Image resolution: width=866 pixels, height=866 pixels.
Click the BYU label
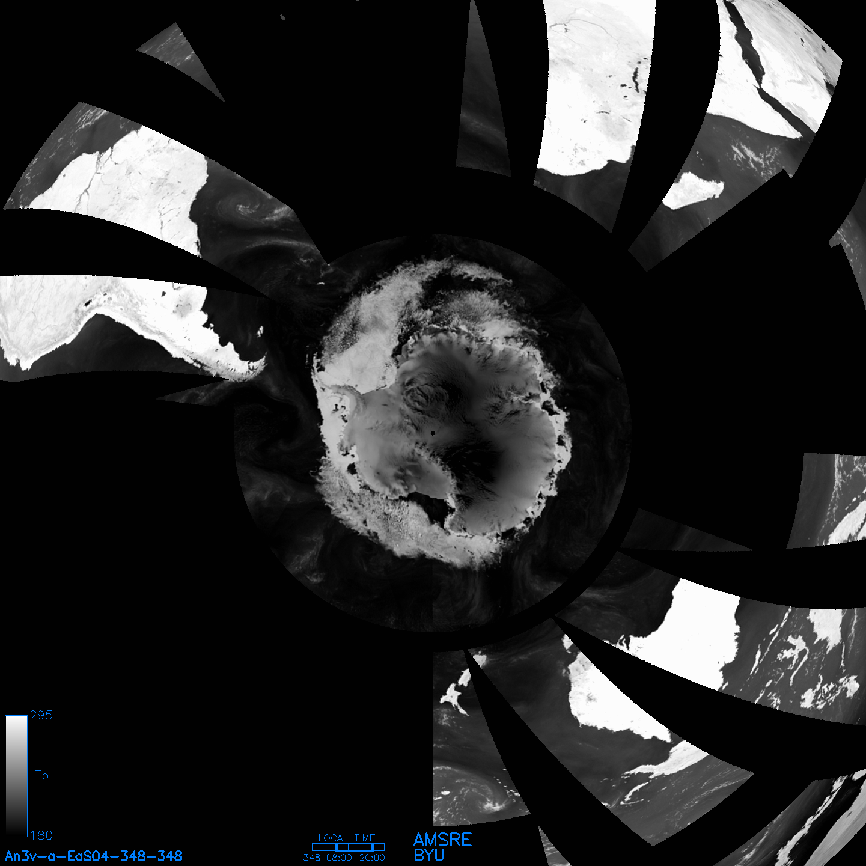pos(429,855)
